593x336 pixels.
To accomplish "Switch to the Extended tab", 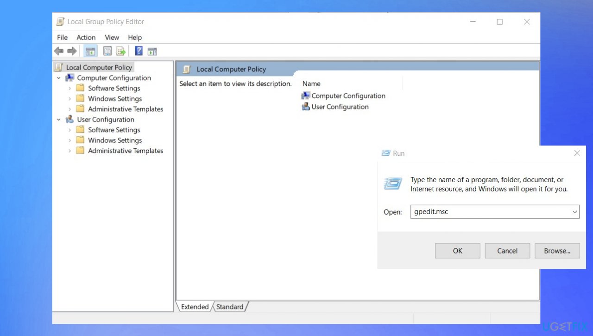I will click(195, 307).
